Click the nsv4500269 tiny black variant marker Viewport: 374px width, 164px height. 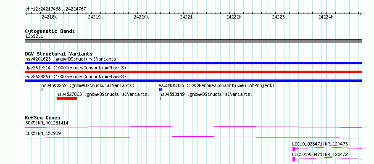(x=42, y=90)
